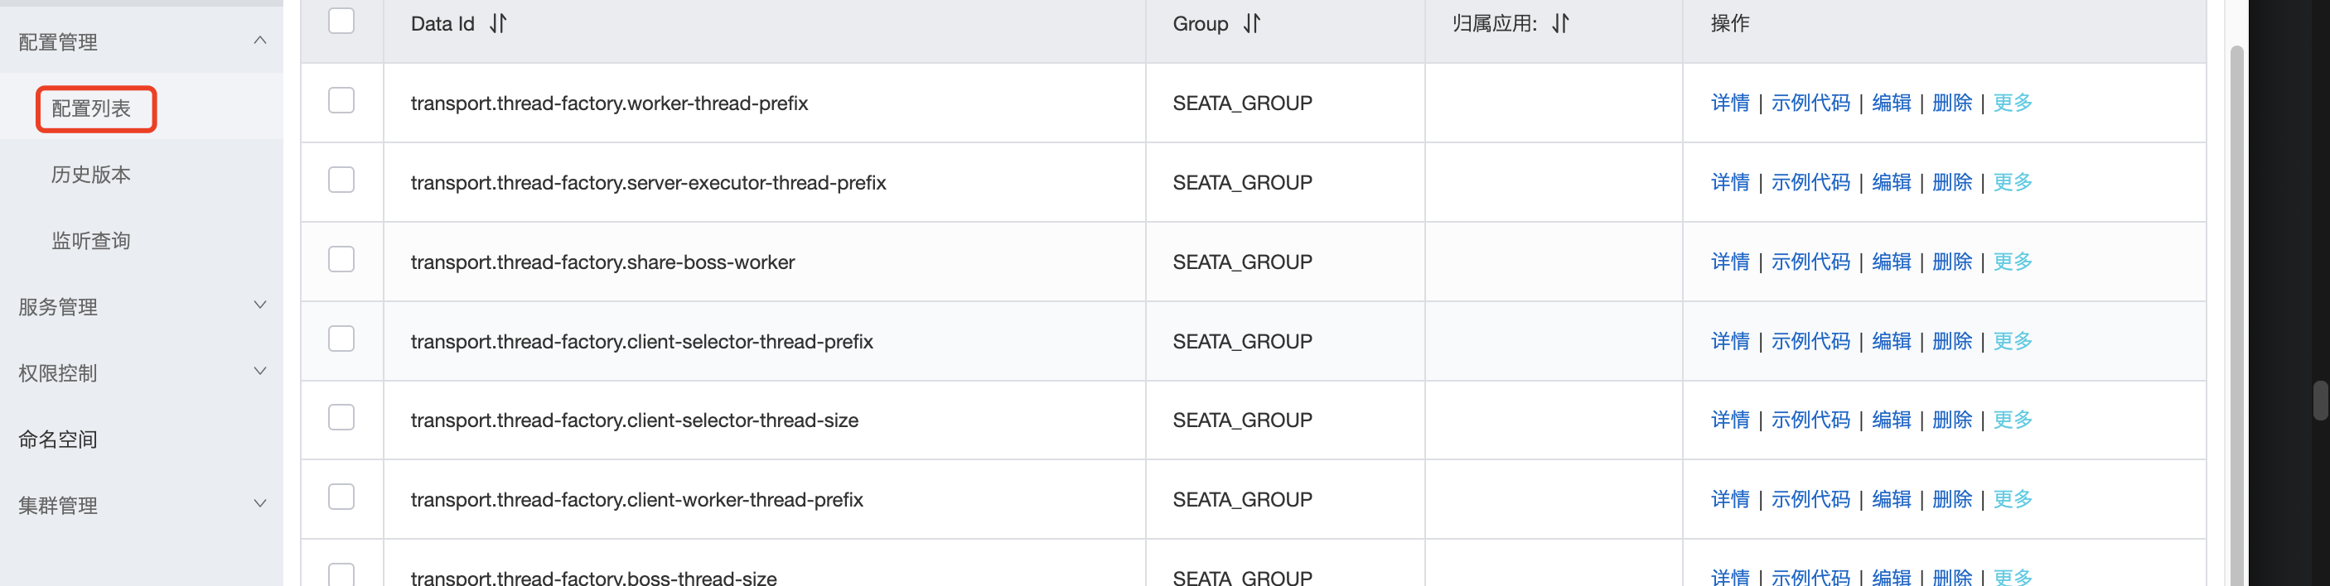
Task: Select the share-boss-worker row checkbox
Action: point(341,259)
